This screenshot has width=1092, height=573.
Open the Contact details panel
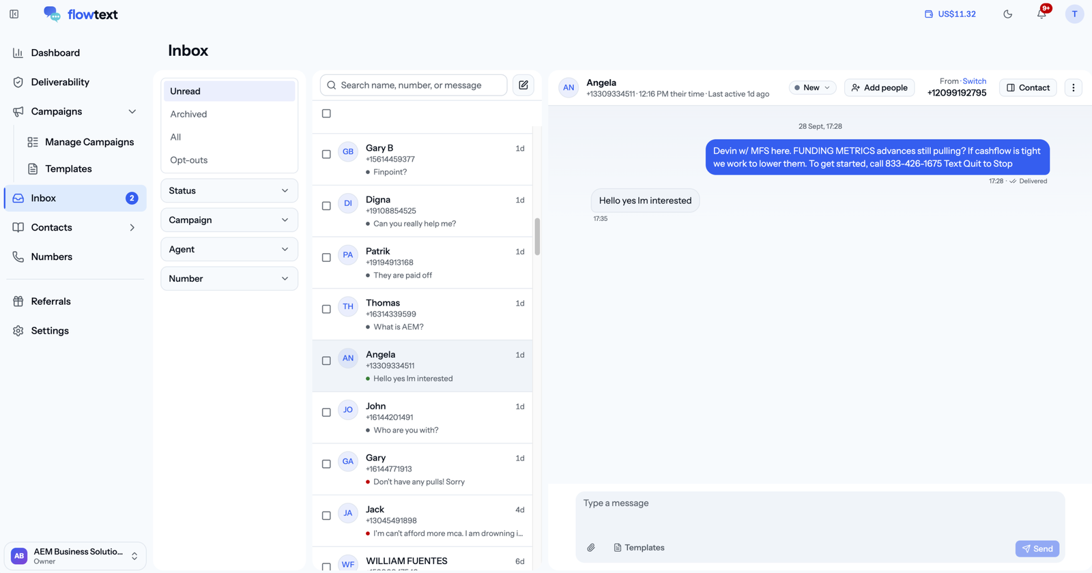click(x=1028, y=87)
